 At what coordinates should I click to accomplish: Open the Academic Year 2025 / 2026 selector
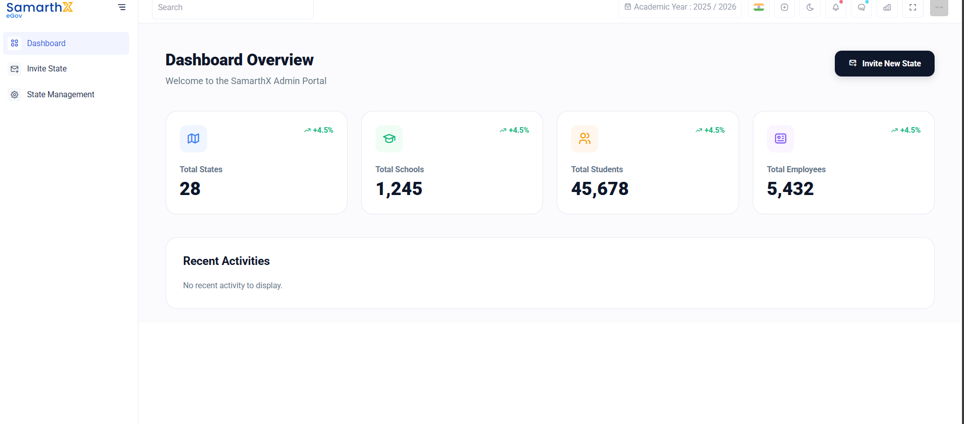coord(680,7)
